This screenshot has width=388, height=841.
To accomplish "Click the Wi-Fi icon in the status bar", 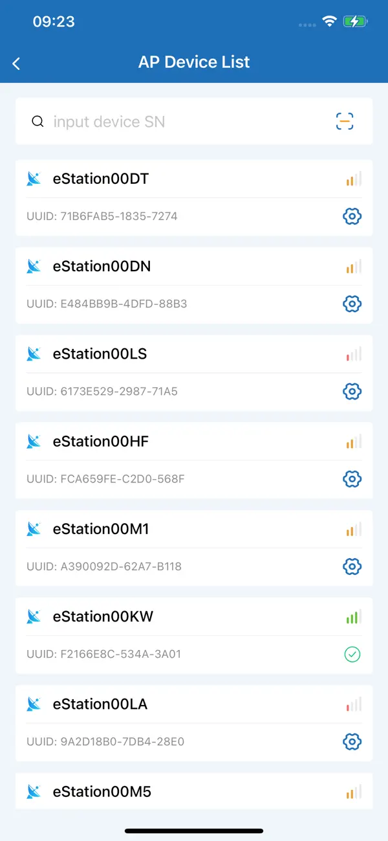I will [329, 21].
